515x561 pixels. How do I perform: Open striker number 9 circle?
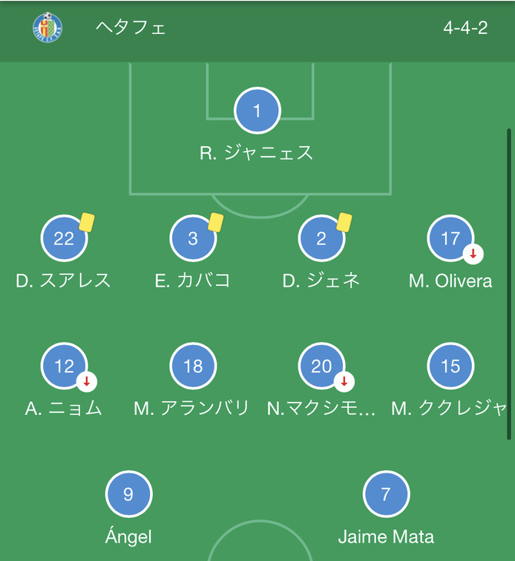129,494
